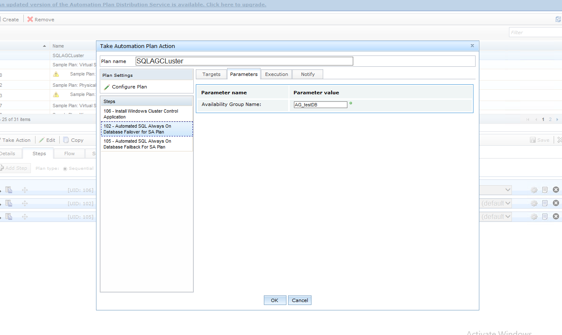Open the Steps tab in background panel
The width and height of the screenshot is (562, 335).
tap(39, 154)
